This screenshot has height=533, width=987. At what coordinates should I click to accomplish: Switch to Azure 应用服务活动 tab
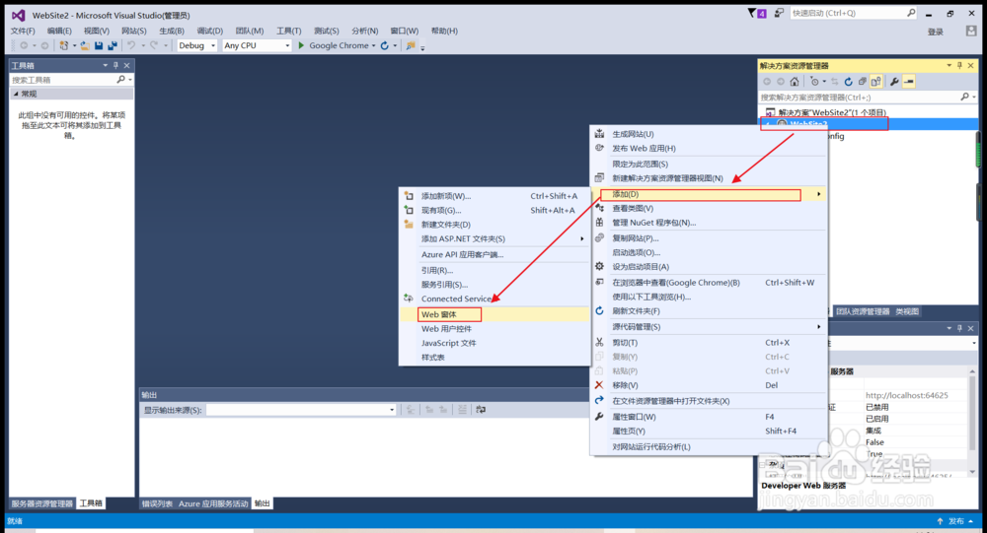[x=213, y=503]
